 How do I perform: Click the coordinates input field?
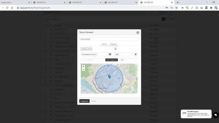pos(94,54)
